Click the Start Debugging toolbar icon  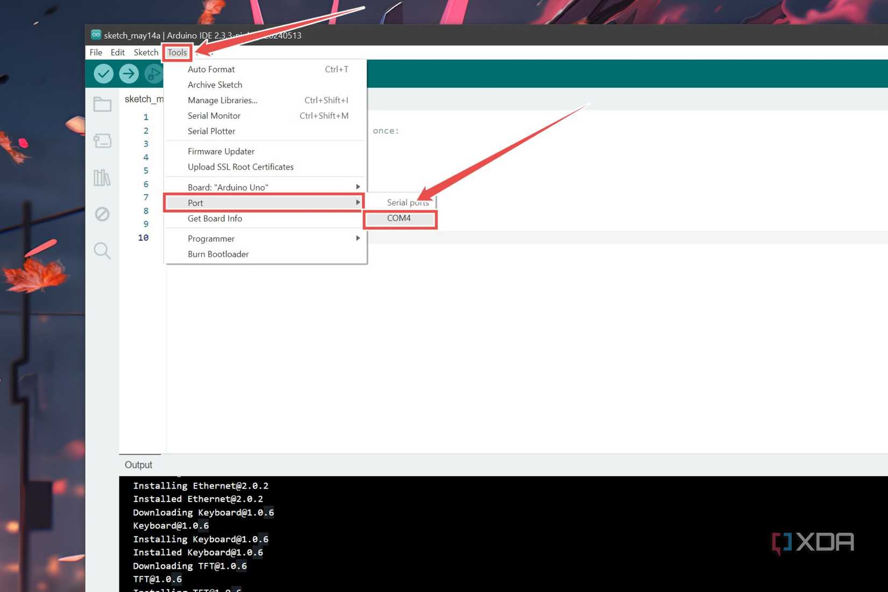tap(153, 74)
